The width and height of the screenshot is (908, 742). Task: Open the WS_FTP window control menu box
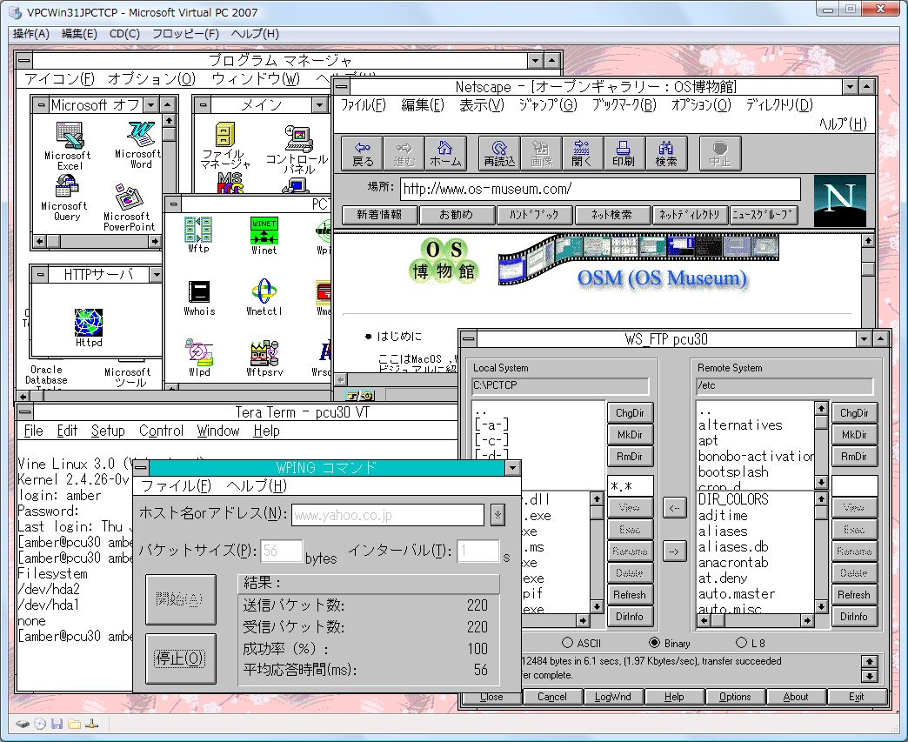(x=469, y=339)
